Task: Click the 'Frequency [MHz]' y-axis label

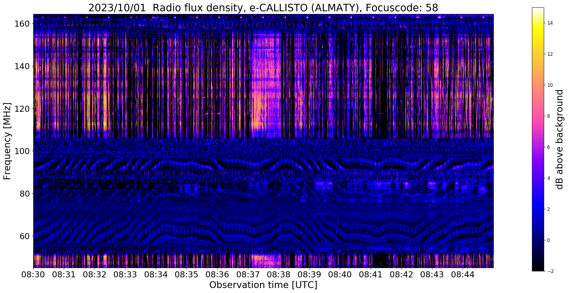Action: 7,141
